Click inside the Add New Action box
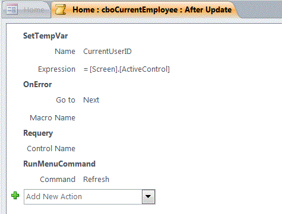282x214 pixels. click(x=83, y=197)
